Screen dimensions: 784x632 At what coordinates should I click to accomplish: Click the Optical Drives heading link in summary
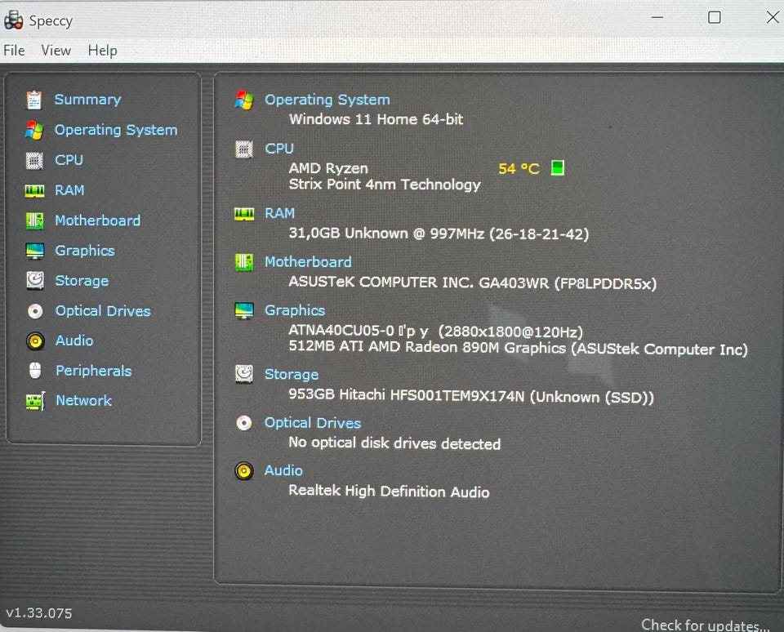click(x=313, y=423)
